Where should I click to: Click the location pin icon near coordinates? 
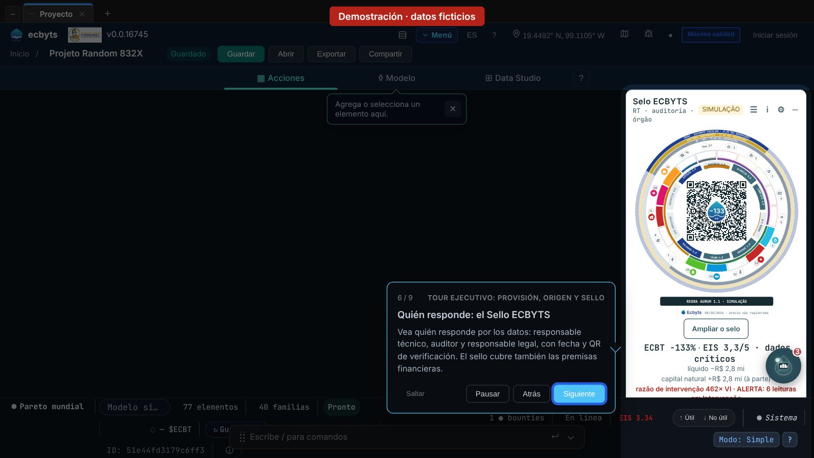click(x=516, y=34)
